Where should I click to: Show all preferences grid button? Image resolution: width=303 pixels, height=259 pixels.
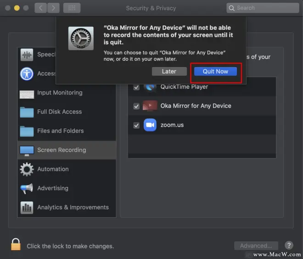72,8
